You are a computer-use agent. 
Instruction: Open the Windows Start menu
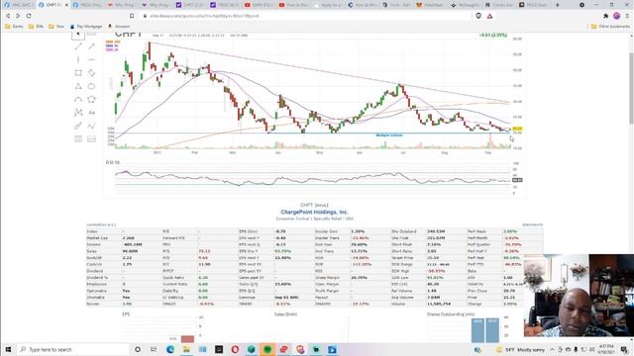coord(8,349)
